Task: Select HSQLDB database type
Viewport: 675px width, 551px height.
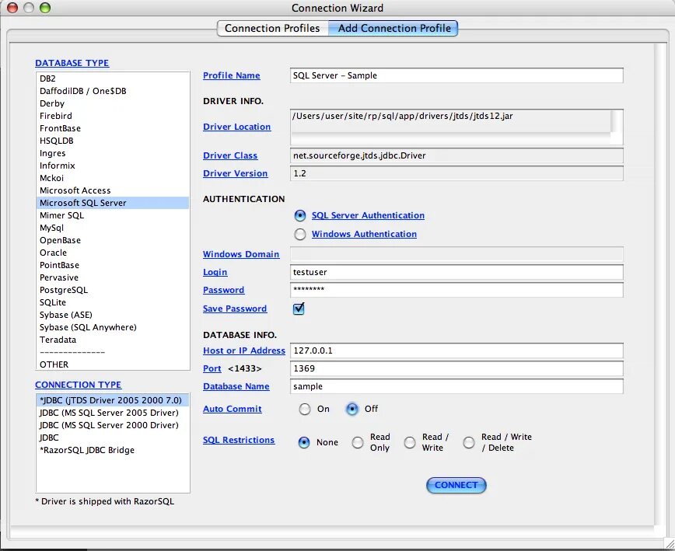Action: pyautogui.click(x=113, y=141)
